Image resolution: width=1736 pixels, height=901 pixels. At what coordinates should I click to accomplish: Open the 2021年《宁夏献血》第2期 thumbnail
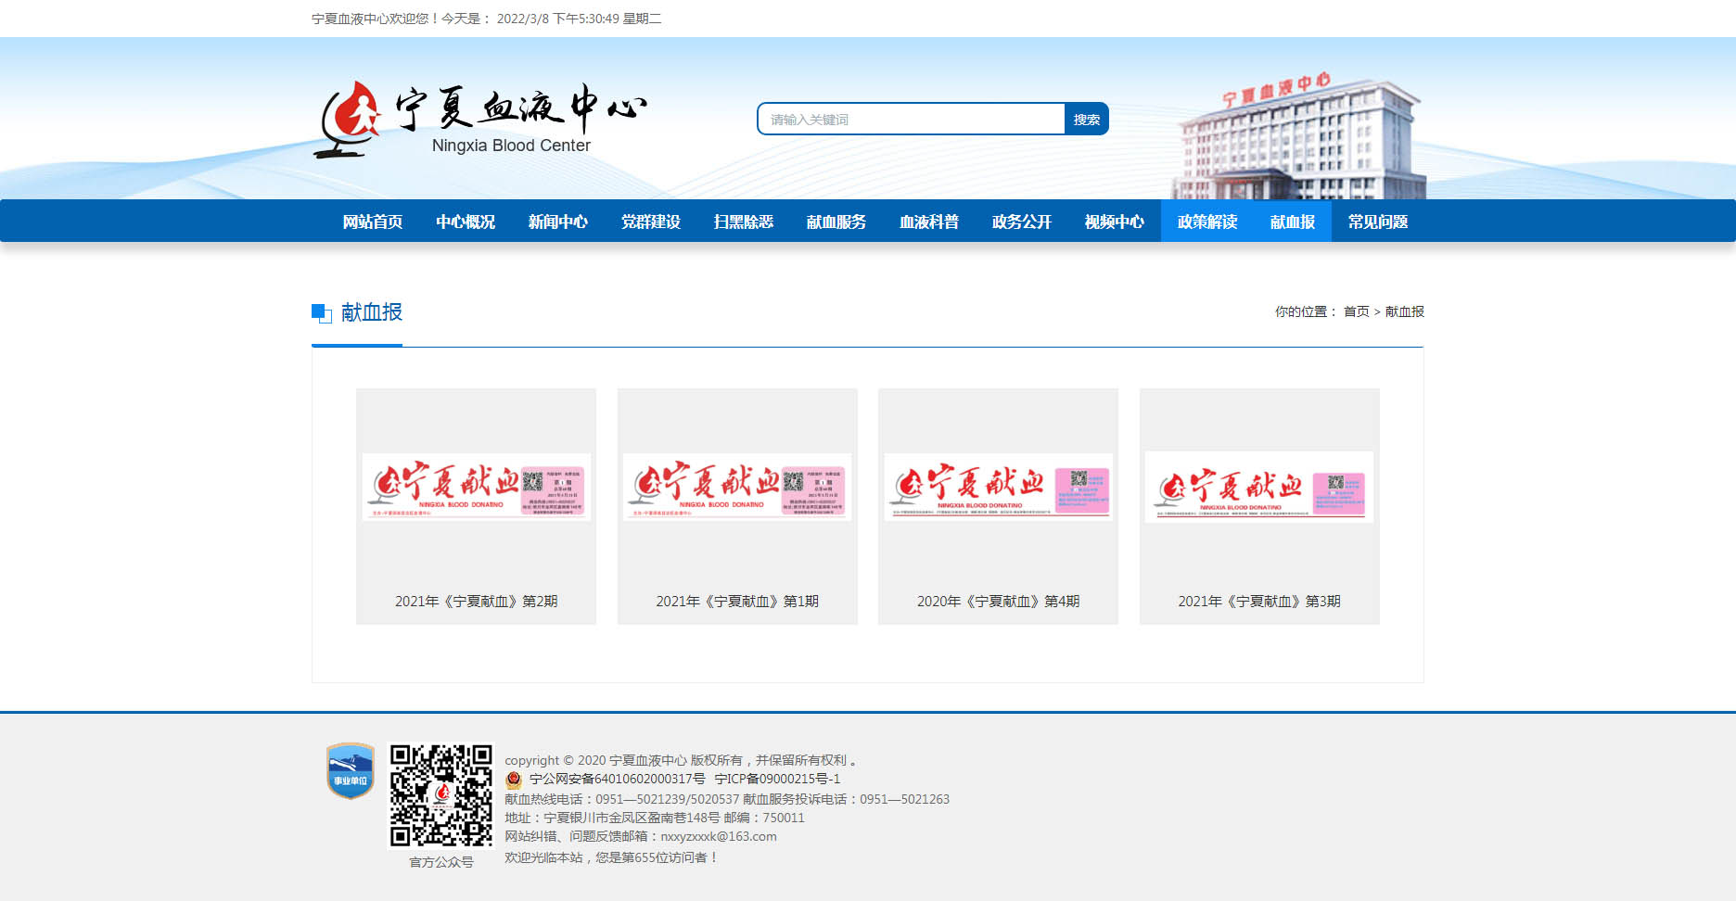click(476, 487)
